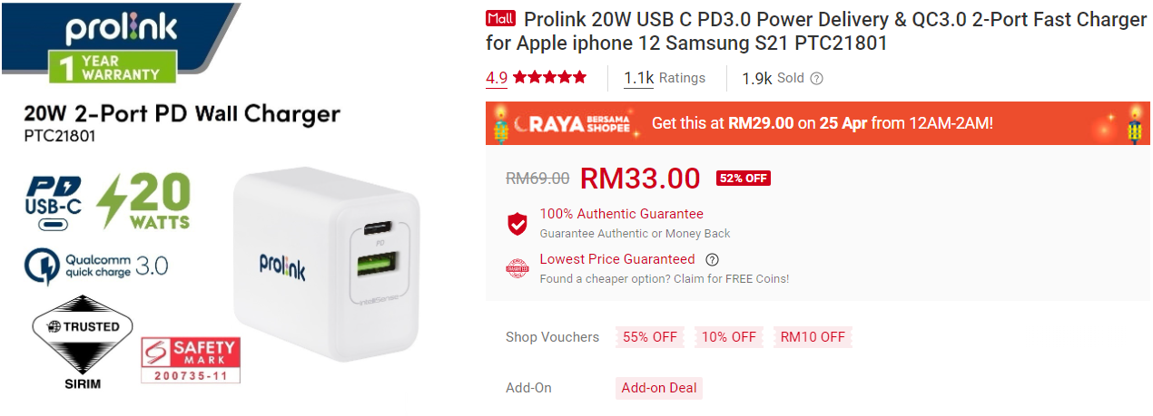Click the white Prolink charger product photo
This screenshot has width=1153, height=416.
(x=326, y=266)
